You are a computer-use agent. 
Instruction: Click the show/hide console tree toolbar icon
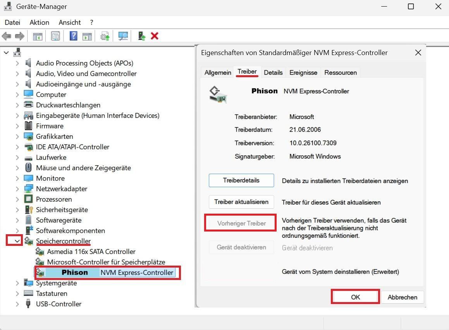click(38, 36)
